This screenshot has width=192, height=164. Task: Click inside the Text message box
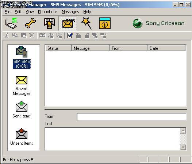pyautogui.click(x=112, y=139)
